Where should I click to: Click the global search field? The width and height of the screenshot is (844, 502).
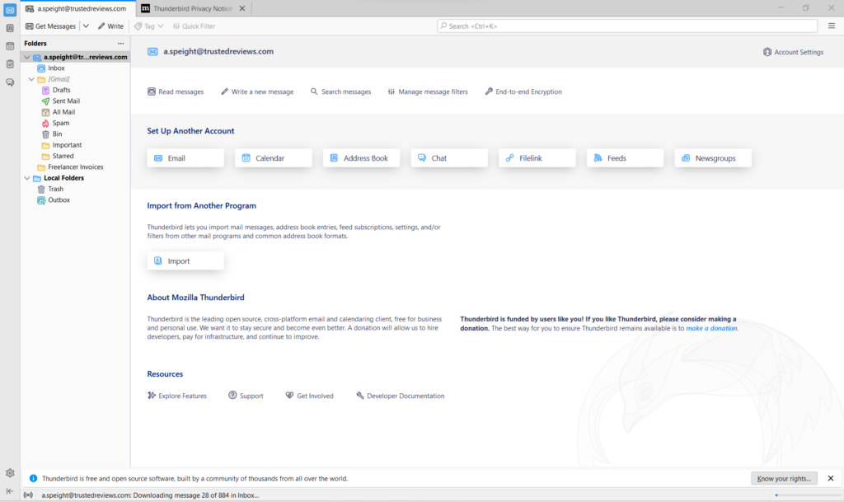coord(627,26)
